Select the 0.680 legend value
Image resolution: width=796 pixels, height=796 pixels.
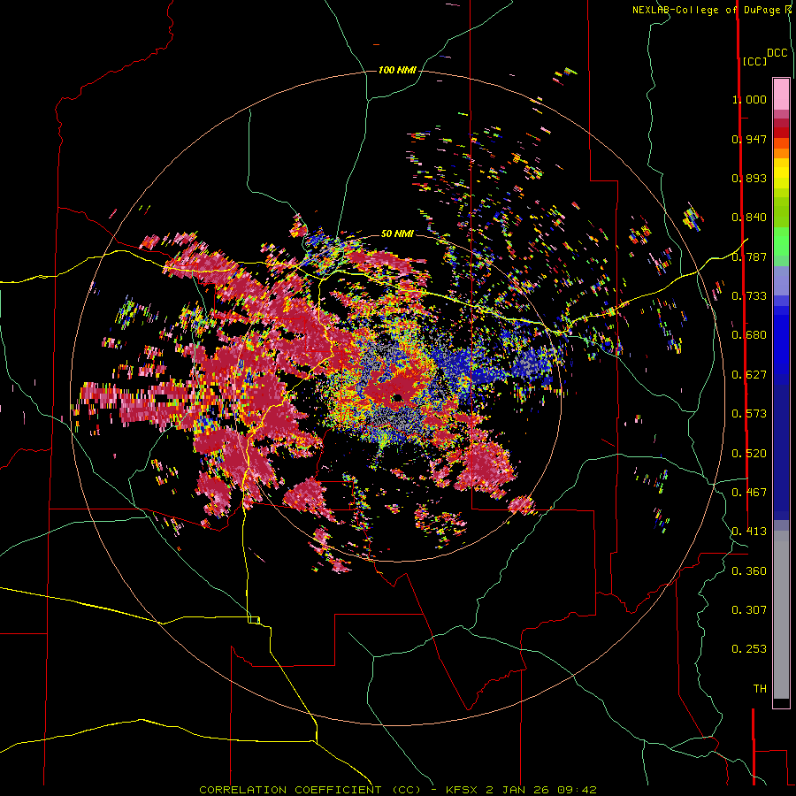tap(749, 335)
